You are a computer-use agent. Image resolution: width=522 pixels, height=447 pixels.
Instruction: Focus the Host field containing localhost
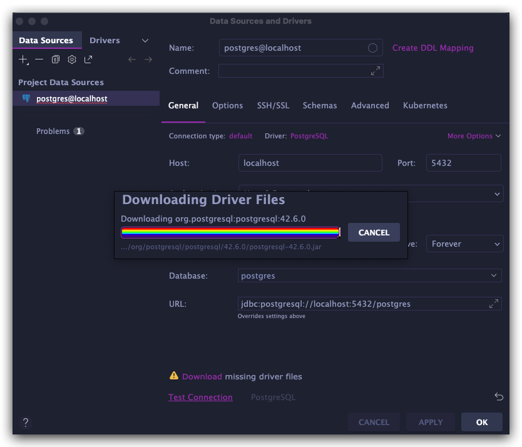pos(310,163)
